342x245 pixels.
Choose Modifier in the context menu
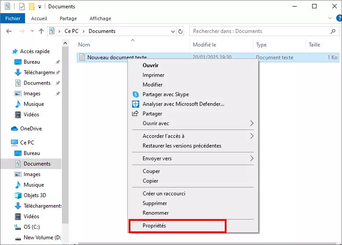click(x=193, y=85)
